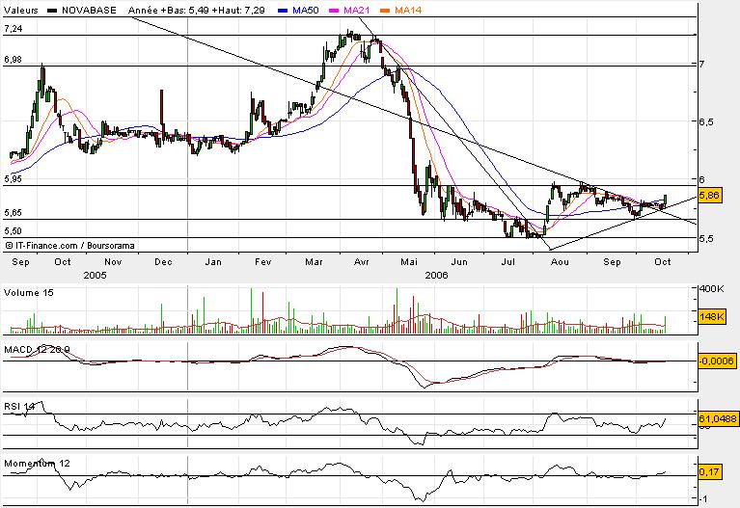Image resolution: width=740 pixels, height=508 pixels.
Task: Click the Avr month label on time axis
Action: click(362, 262)
